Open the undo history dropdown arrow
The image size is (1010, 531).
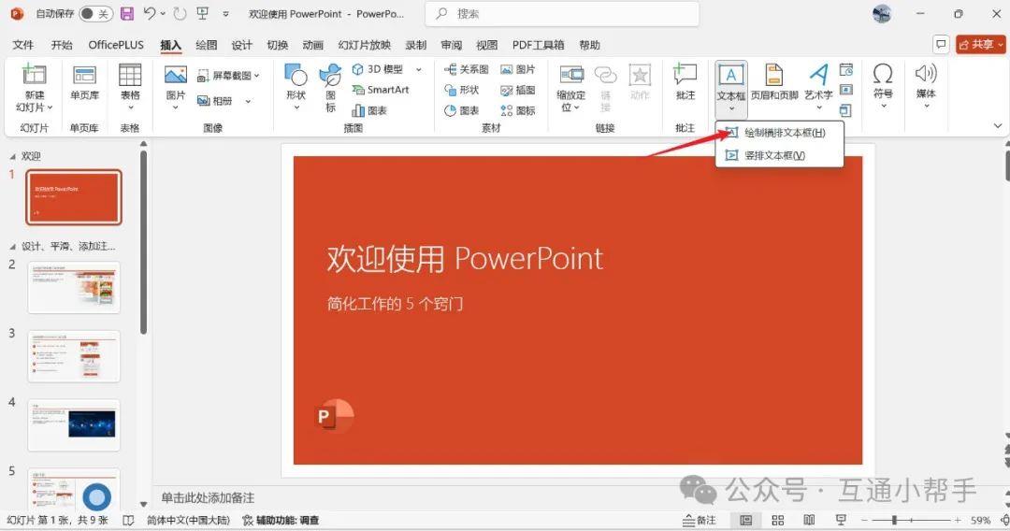[x=163, y=13]
